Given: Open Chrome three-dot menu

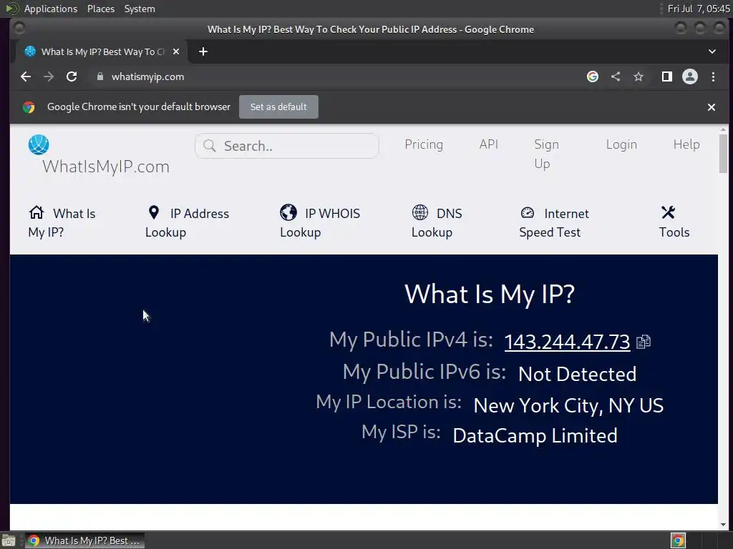Looking at the screenshot, I should pos(714,76).
